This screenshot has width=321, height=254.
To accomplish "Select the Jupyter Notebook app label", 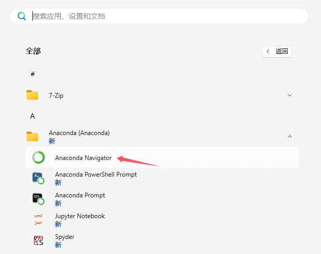I will 80,216.
